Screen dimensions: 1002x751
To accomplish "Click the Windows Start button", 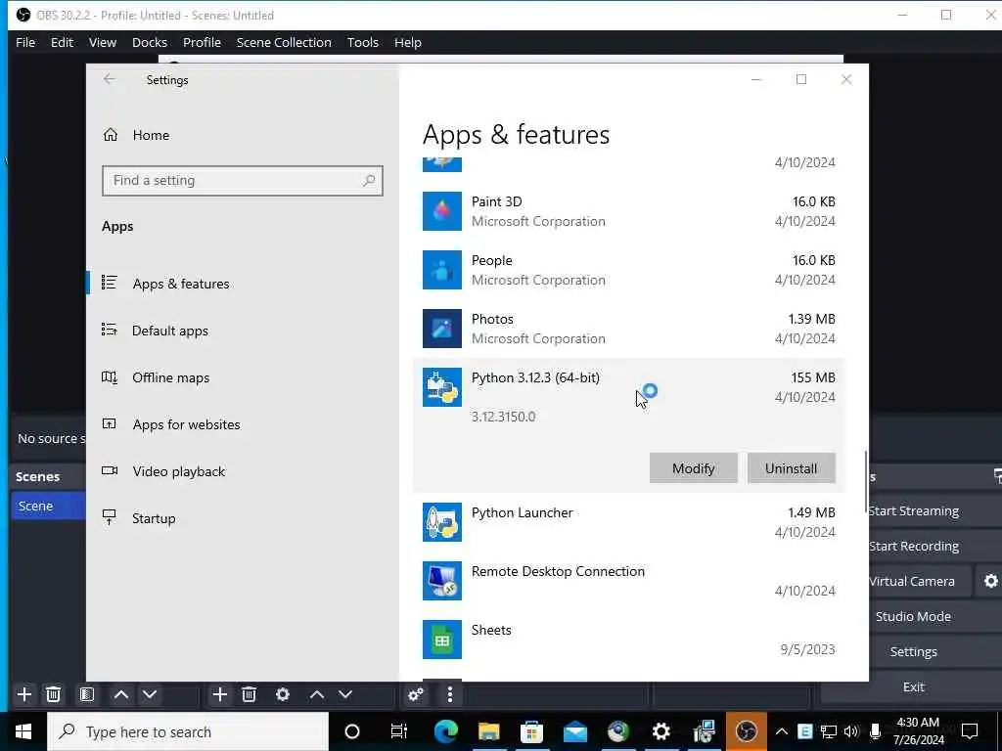I will click(23, 731).
